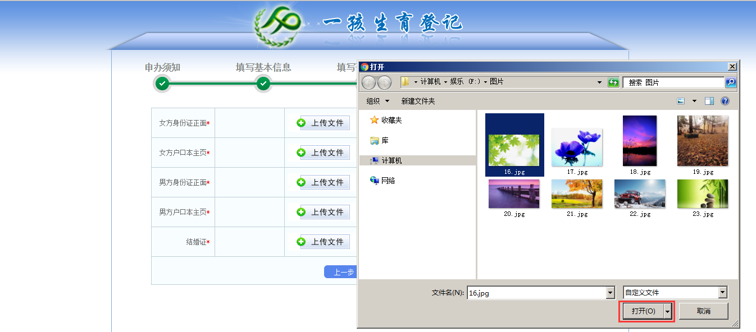Click the search magnifier icon
The width and height of the screenshot is (756, 332).
click(x=731, y=82)
